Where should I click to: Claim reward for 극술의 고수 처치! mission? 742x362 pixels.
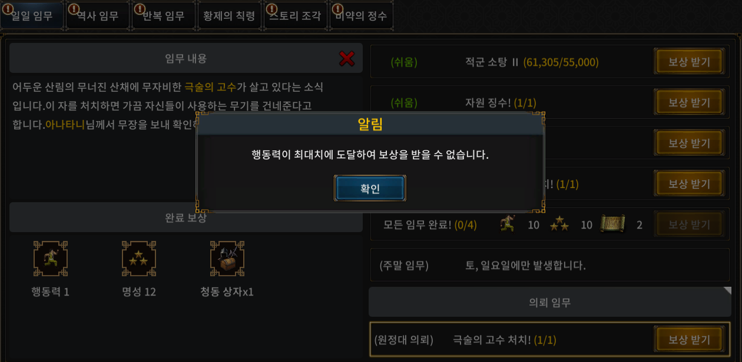[x=689, y=340]
